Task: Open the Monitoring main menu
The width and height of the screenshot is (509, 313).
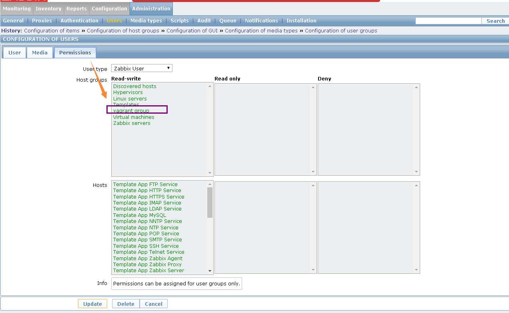Action: [x=17, y=8]
